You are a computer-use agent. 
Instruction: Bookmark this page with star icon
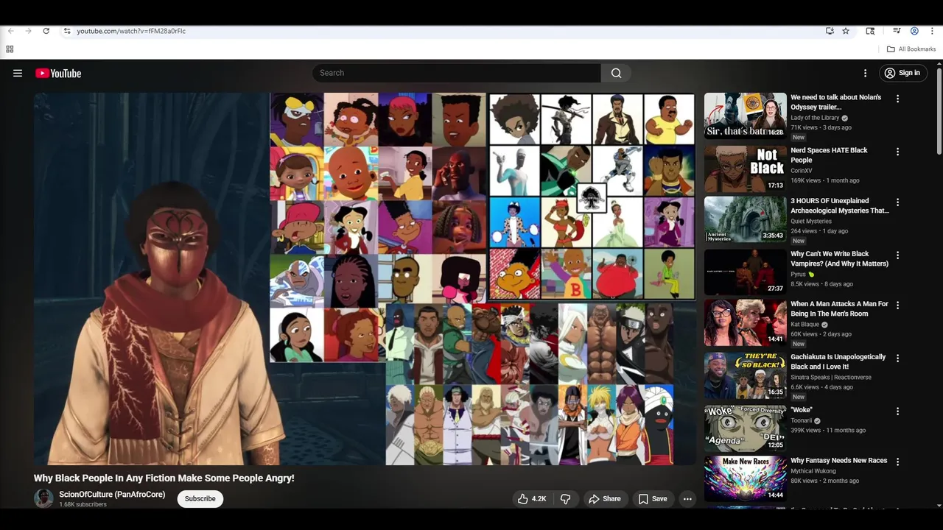pos(846,31)
